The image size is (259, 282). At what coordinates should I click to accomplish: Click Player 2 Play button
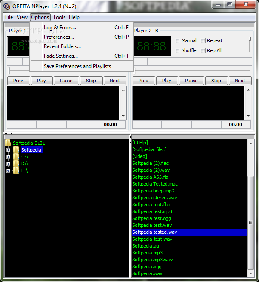pyautogui.click(x=167, y=81)
